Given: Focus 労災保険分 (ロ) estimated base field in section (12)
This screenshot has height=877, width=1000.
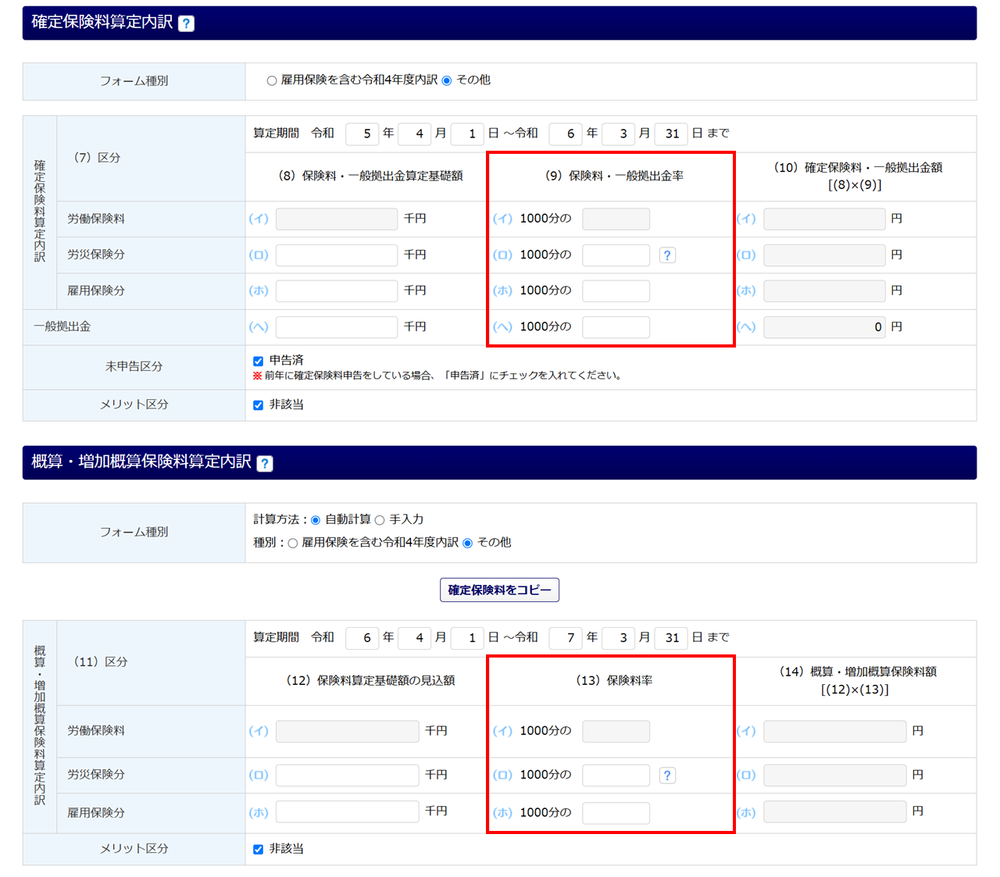Looking at the screenshot, I should click(x=348, y=775).
